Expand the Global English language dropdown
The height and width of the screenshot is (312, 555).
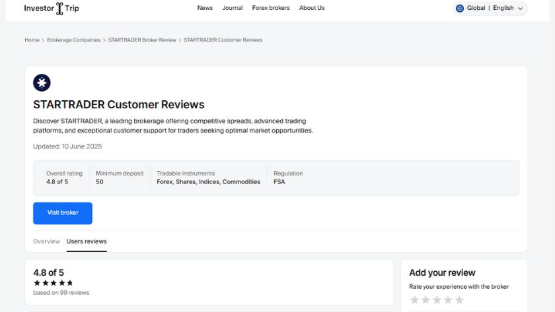(x=490, y=8)
